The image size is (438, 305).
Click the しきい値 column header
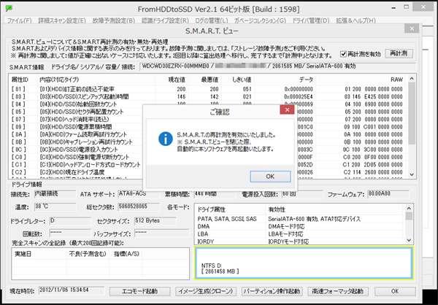[238, 80]
